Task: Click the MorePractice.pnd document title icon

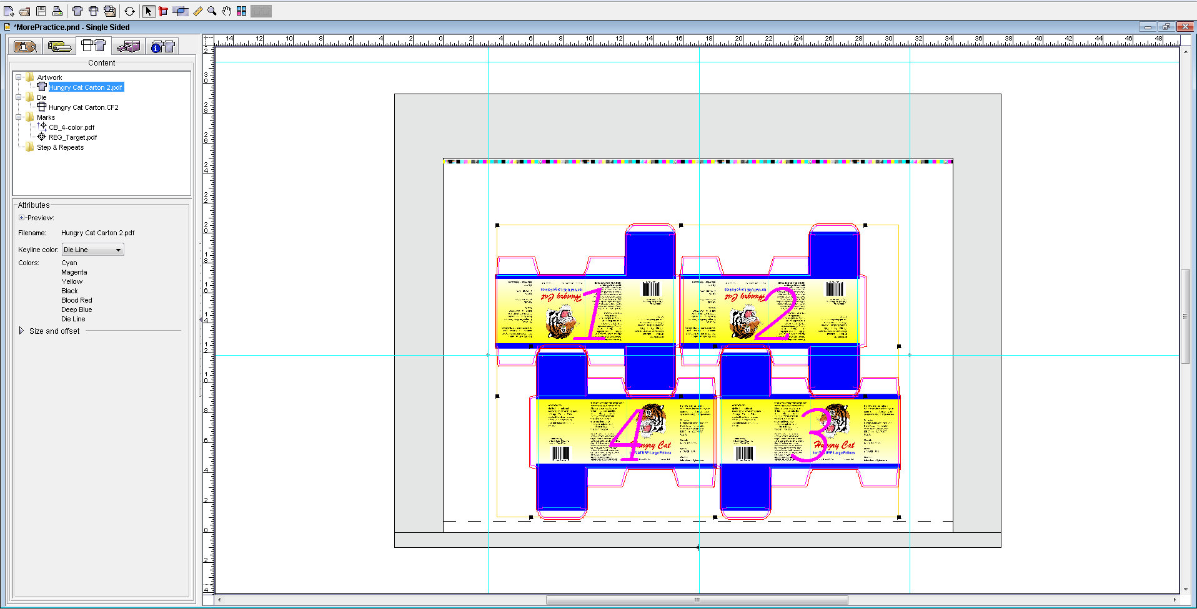Action: tap(7, 27)
